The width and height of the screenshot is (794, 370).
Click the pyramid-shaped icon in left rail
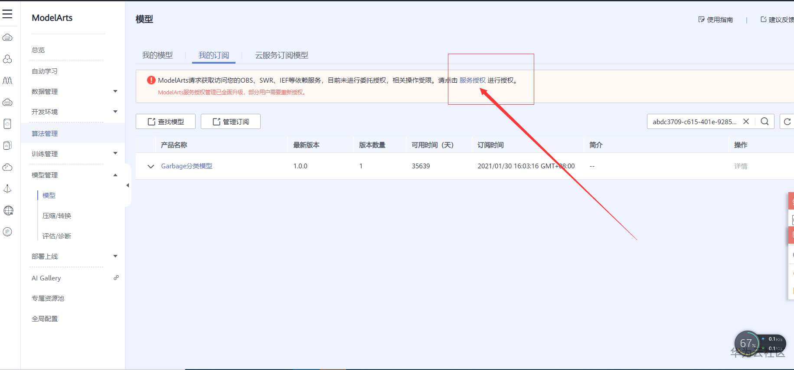click(7, 189)
